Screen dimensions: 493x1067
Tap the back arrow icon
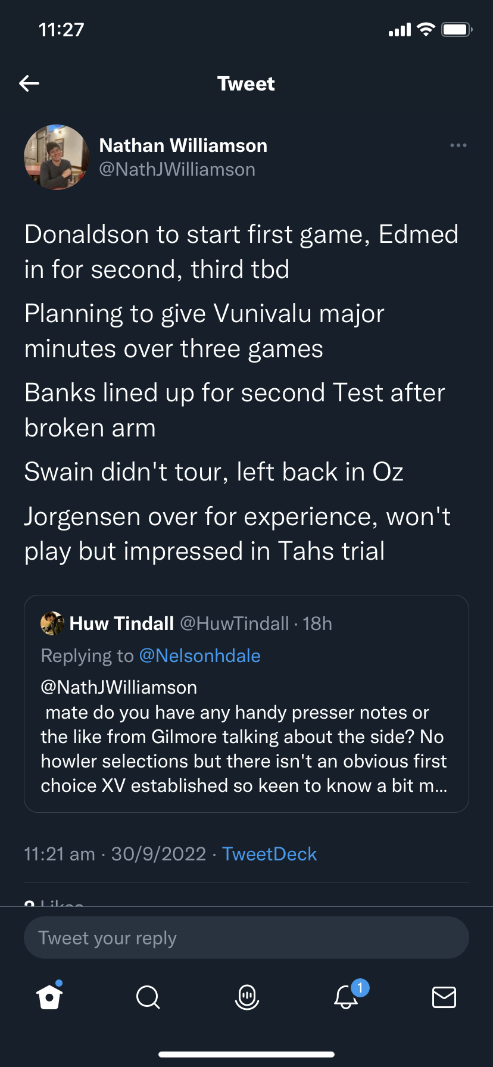(29, 83)
